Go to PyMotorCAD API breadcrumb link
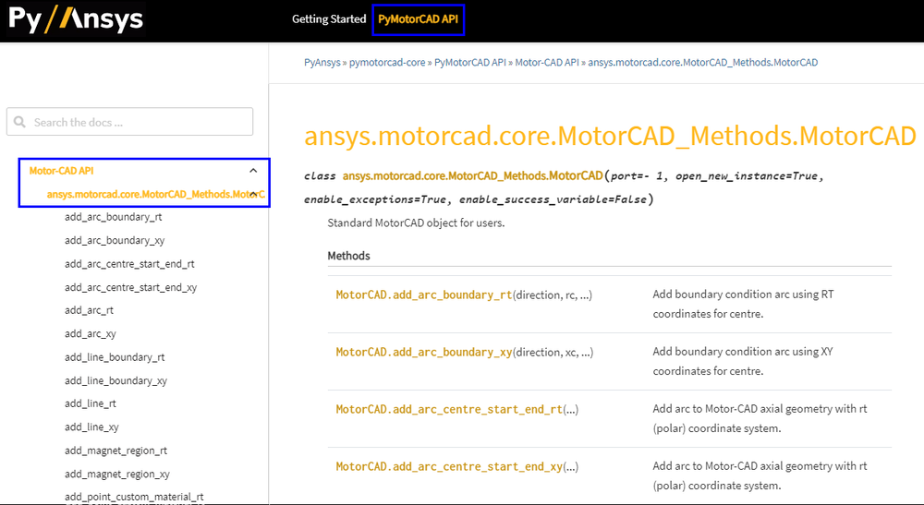 (x=470, y=63)
